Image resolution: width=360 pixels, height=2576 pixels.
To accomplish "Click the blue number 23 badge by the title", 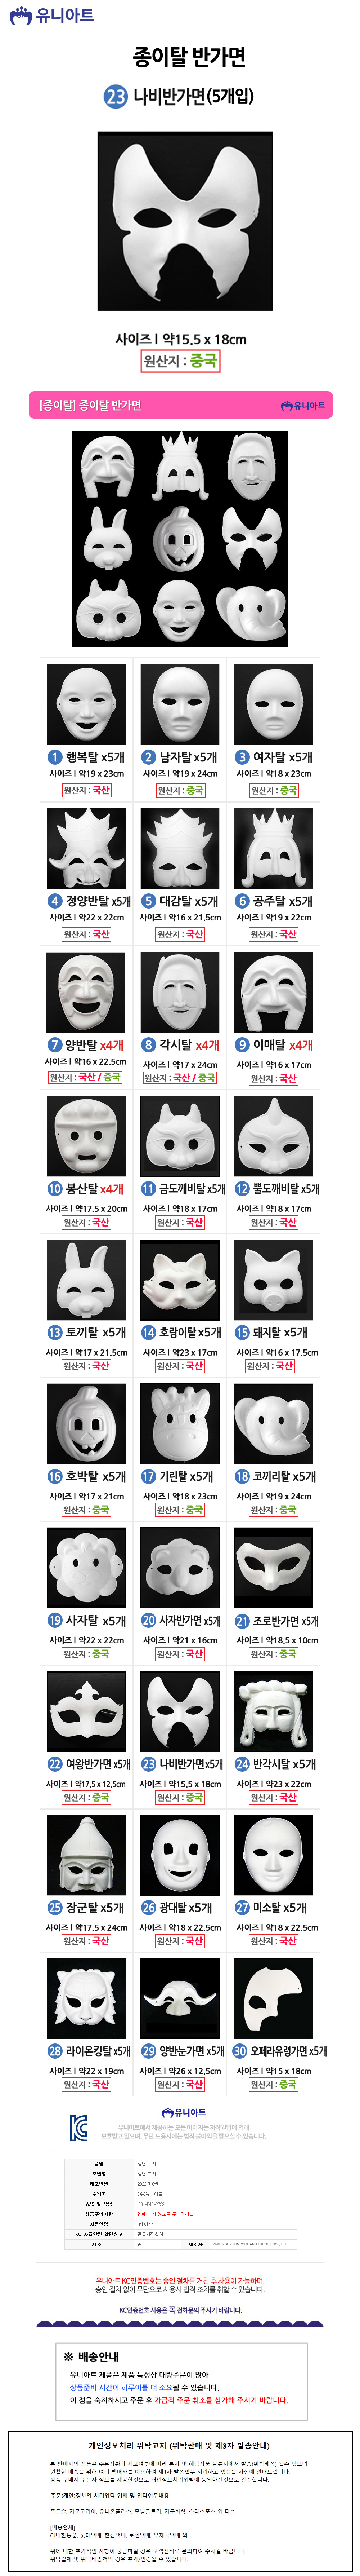I will pyautogui.click(x=116, y=96).
